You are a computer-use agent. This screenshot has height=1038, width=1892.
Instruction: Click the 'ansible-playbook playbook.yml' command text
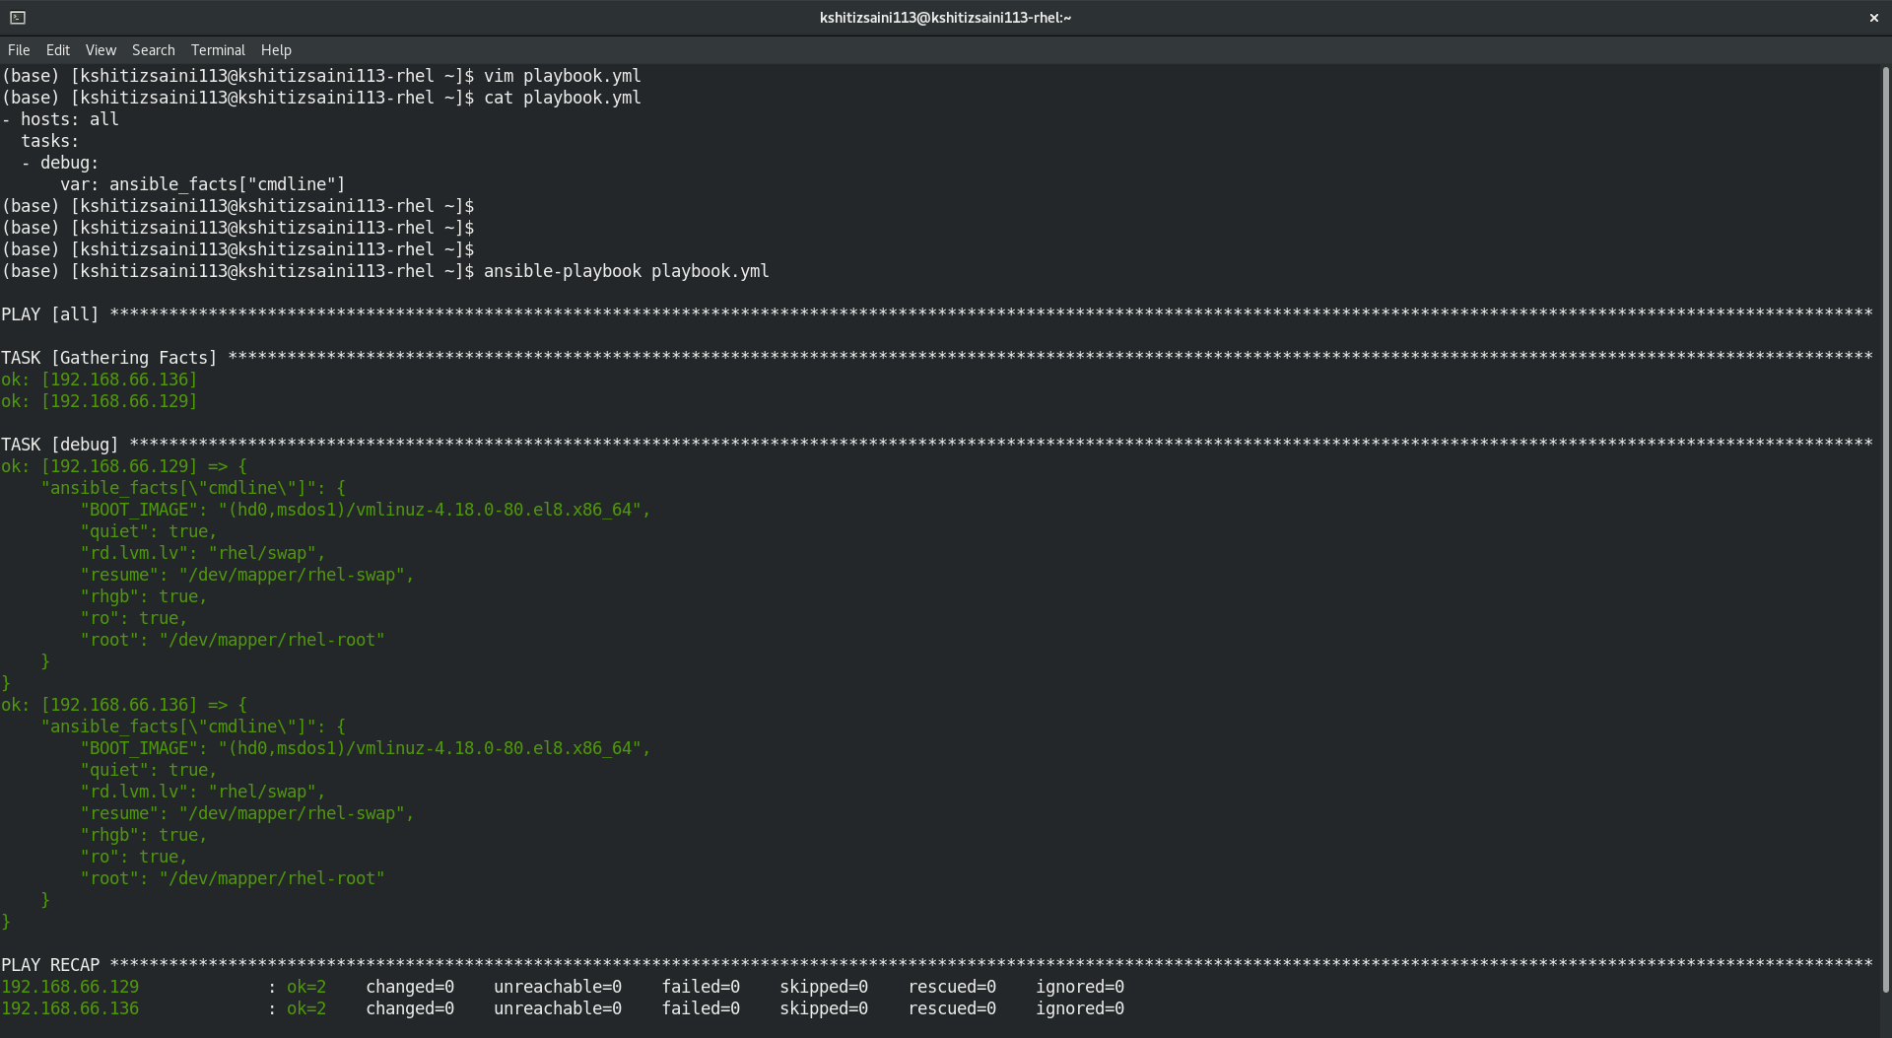pyautogui.click(x=626, y=271)
